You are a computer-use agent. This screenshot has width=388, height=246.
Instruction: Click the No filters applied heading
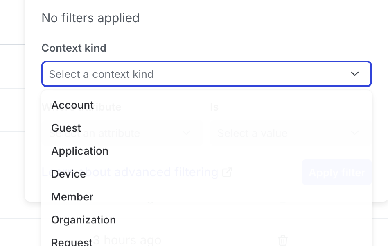90,18
